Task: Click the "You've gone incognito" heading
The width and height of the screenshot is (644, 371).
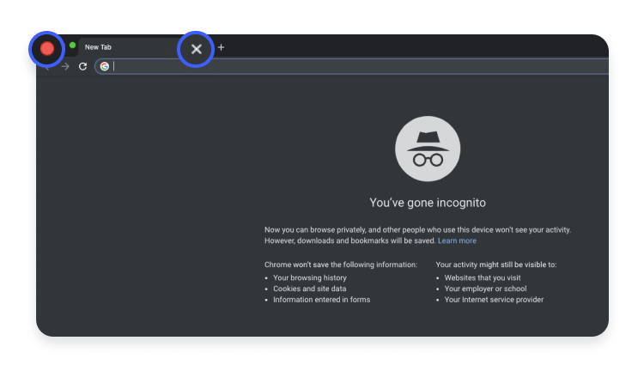Action: pos(428,203)
